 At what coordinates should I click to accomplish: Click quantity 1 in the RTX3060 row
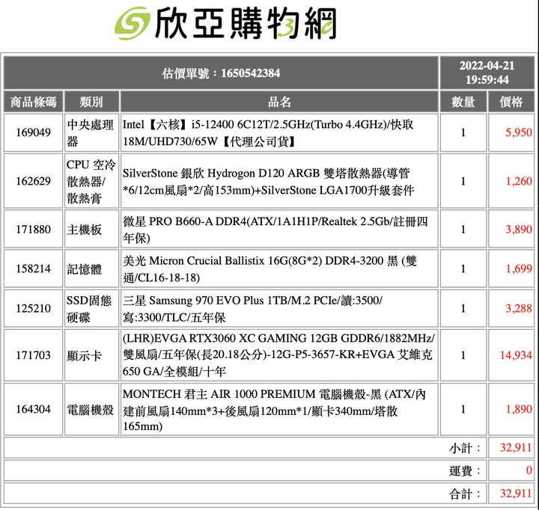coord(463,355)
